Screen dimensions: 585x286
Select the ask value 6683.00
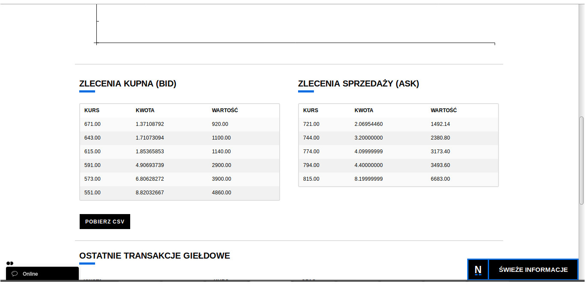[440, 179]
